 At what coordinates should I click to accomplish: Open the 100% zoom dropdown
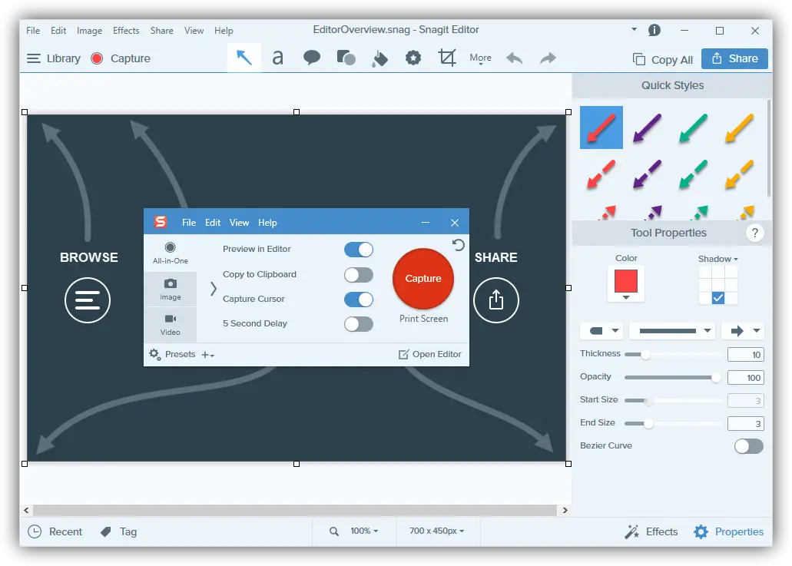click(x=364, y=531)
